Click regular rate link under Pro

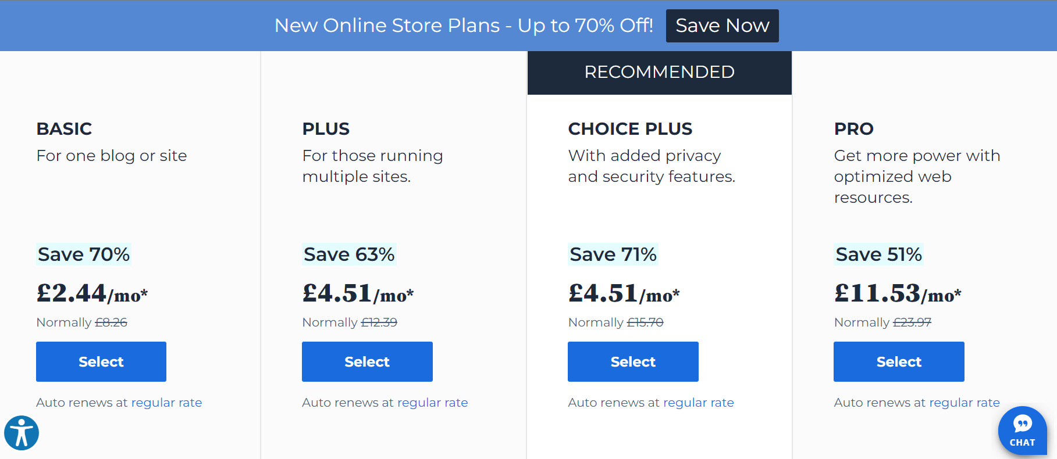coord(964,403)
